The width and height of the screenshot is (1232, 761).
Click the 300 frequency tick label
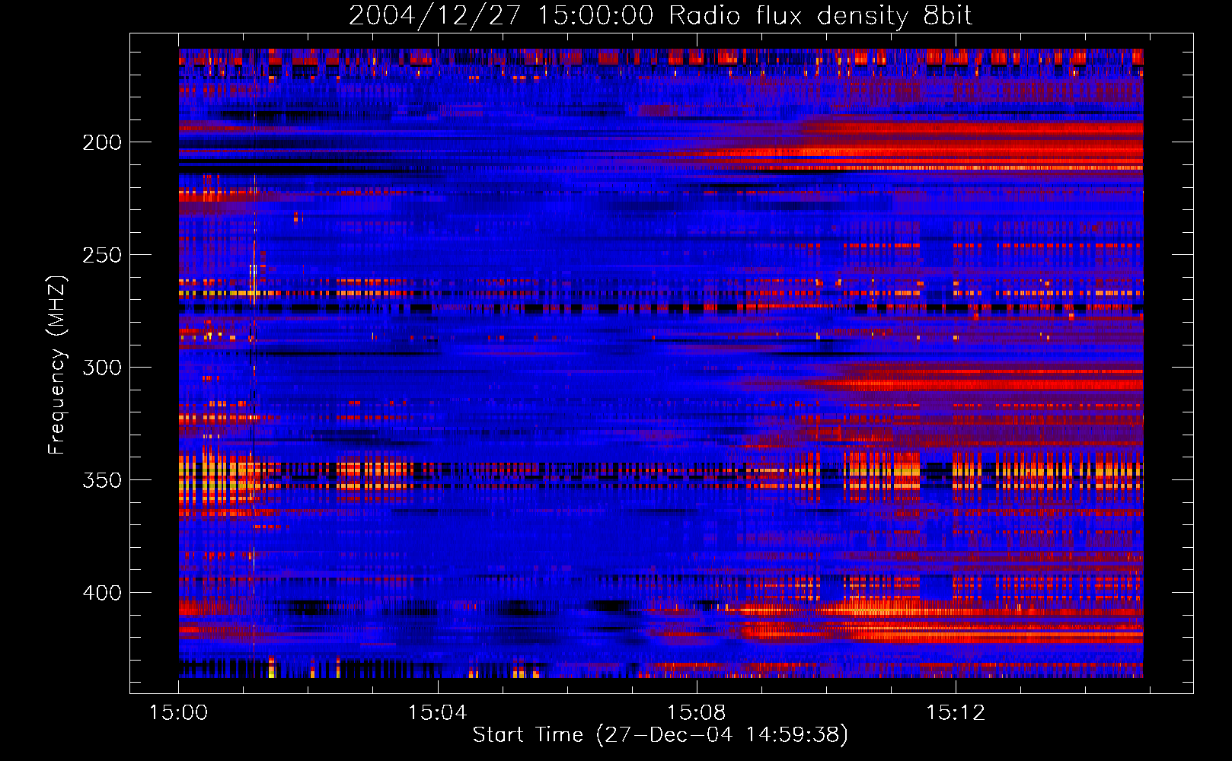(x=102, y=368)
